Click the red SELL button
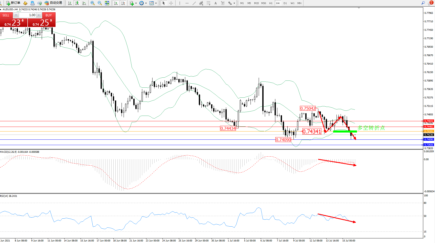435x243 pixels. [6, 15]
